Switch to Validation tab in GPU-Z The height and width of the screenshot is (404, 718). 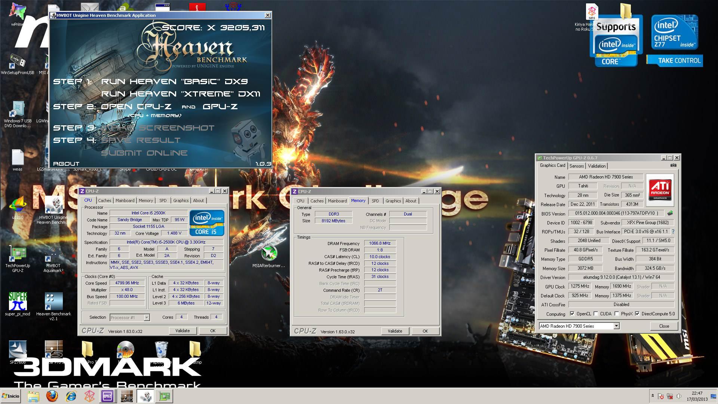tap(596, 166)
